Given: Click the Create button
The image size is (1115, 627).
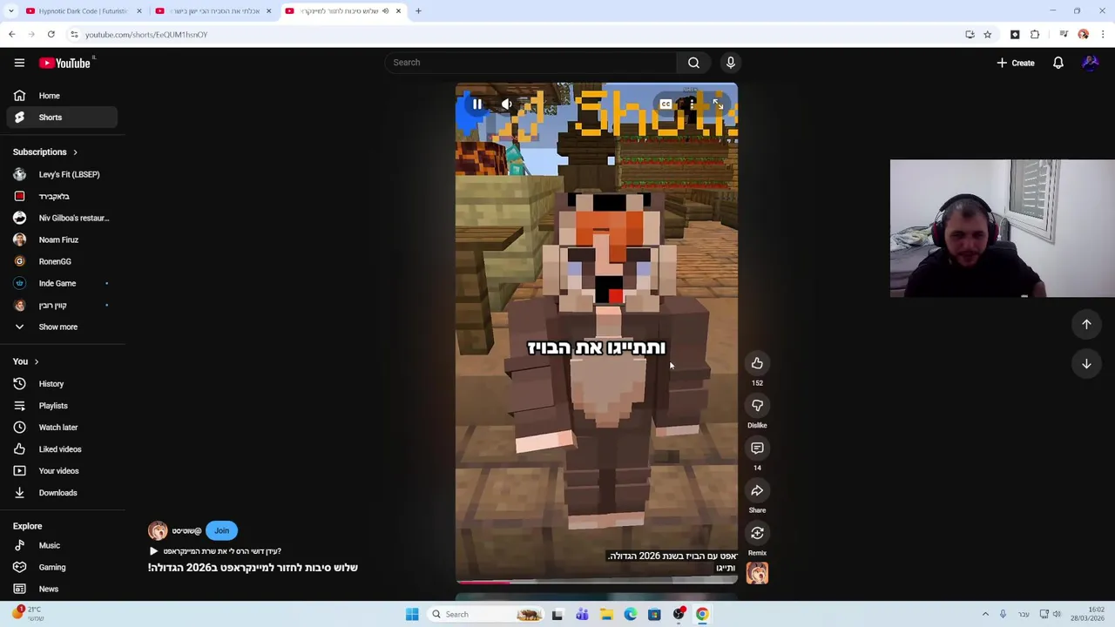Looking at the screenshot, I should pyautogui.click(x=1016, y=63).
